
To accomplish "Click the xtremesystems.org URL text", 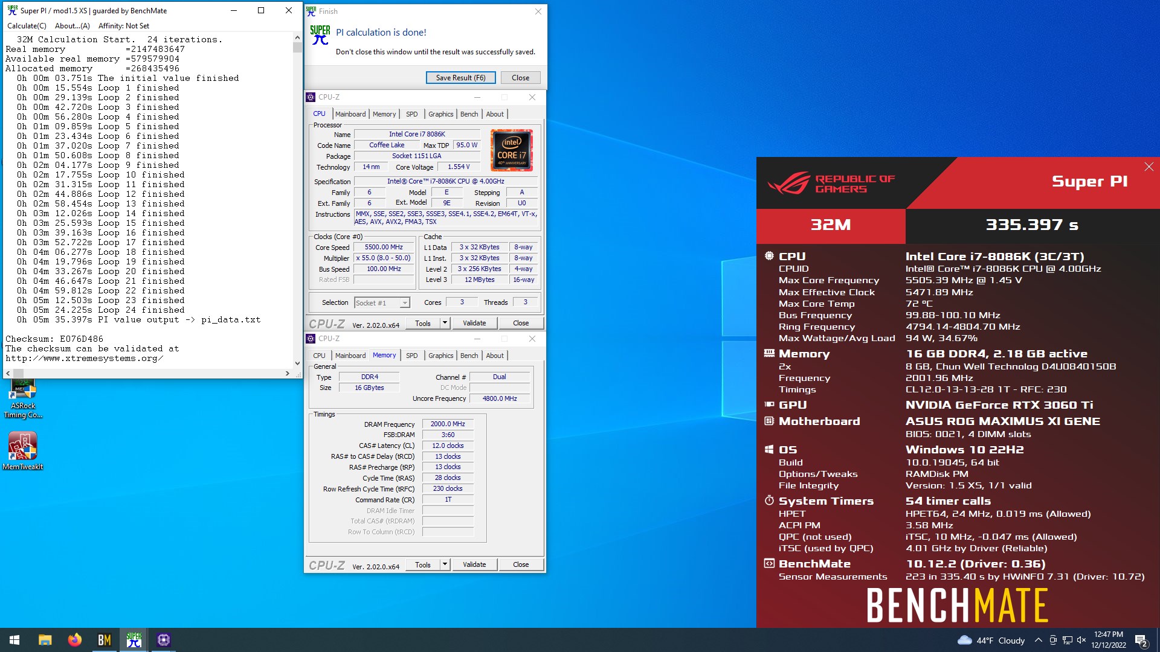I will (x=85, y=359).
